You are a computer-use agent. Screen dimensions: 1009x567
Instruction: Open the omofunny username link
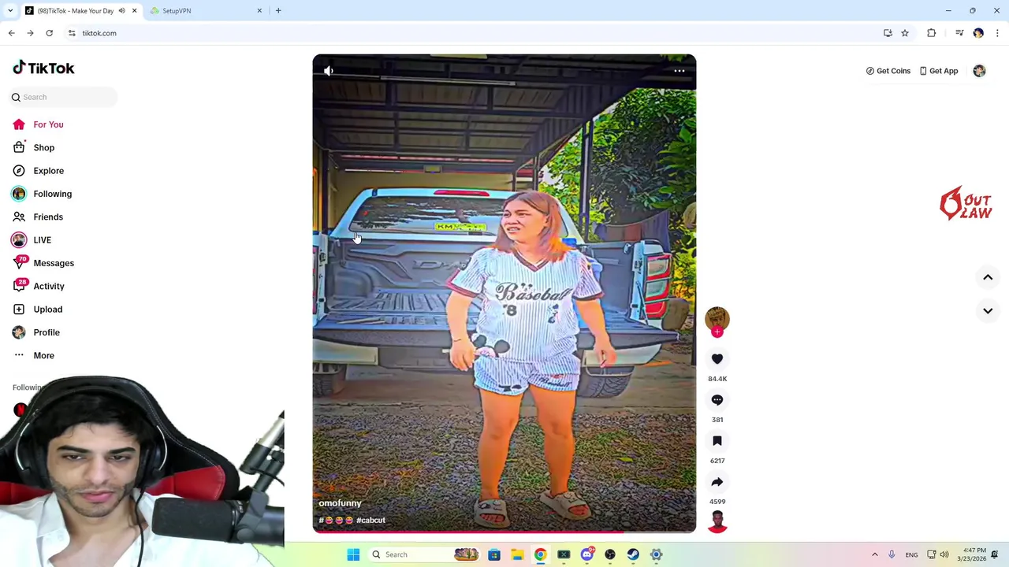point(340,503)
